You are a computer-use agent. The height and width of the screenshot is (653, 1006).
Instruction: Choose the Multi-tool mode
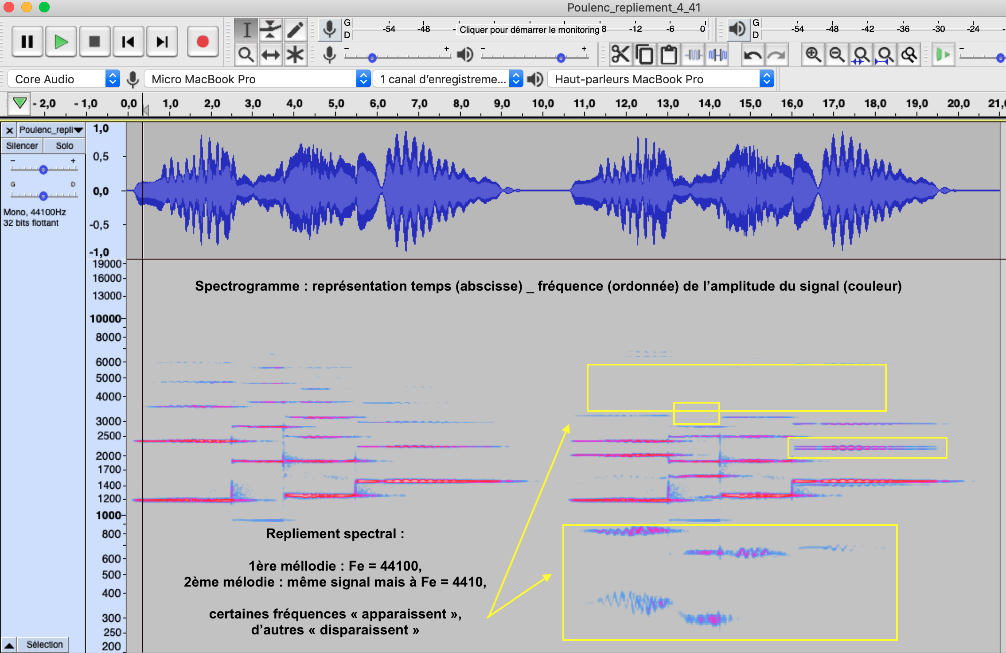[295, 55]
